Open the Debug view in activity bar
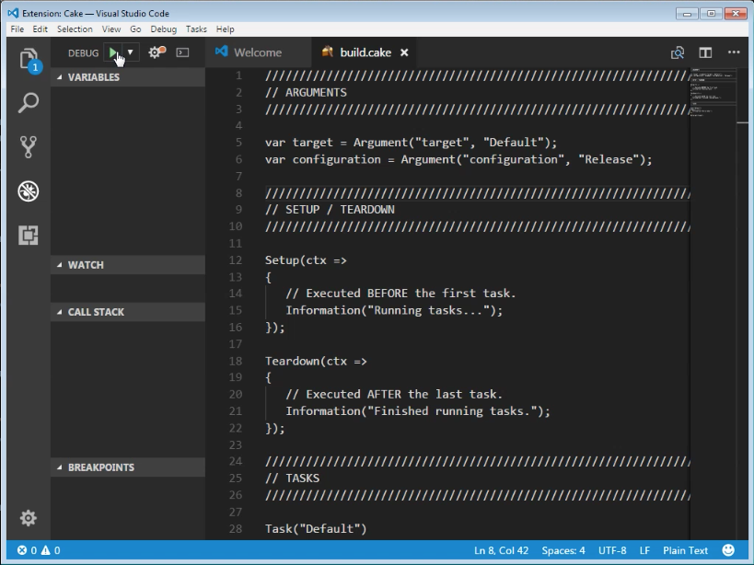Viewport: 754px width, 565px height. pyautogui.click(x=29, y=191)
